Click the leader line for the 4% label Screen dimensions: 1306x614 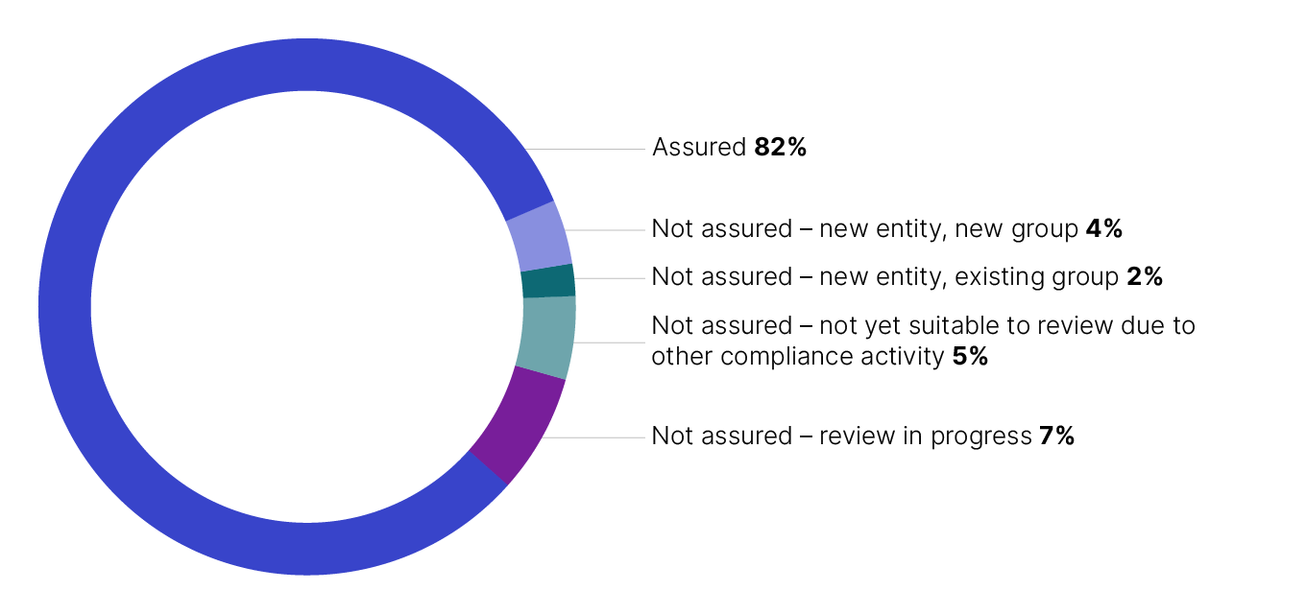tap(610, 230)
